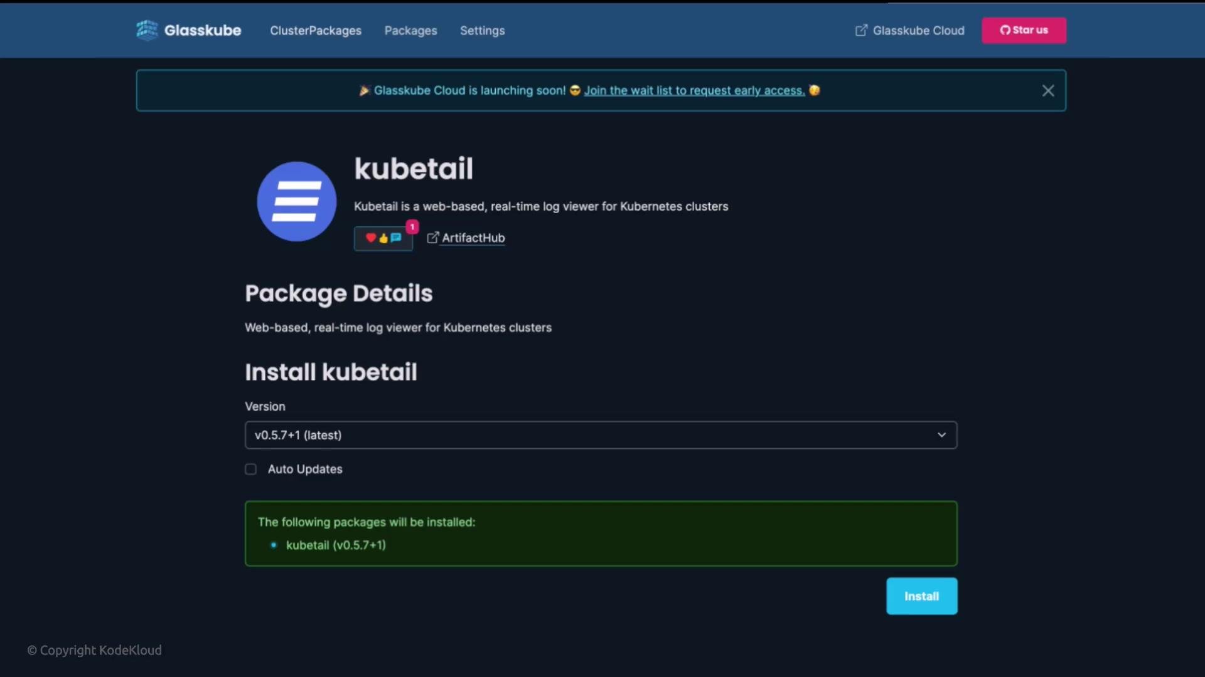Expand the Version dropdown
Screen dimensions: 1205x677
pos(601,435)
